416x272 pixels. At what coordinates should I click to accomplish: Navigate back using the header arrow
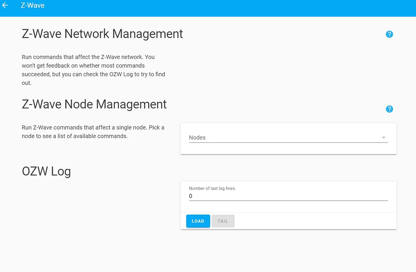tap(6, 5)
